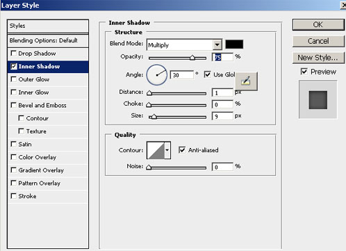Enable the Bevel and Emboss checkbox
Screen dimensions: 346x251
pos(14,105)
